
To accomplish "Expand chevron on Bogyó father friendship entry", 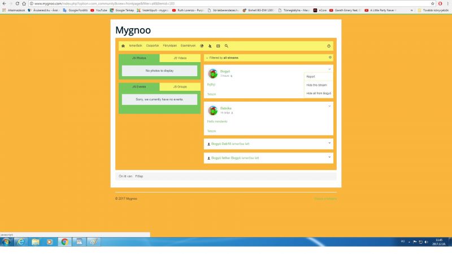I will (x=329, y=157).
